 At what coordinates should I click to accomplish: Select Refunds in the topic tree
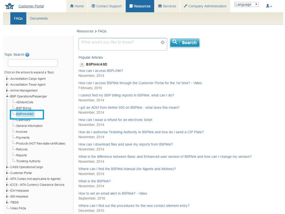[22, 149]
